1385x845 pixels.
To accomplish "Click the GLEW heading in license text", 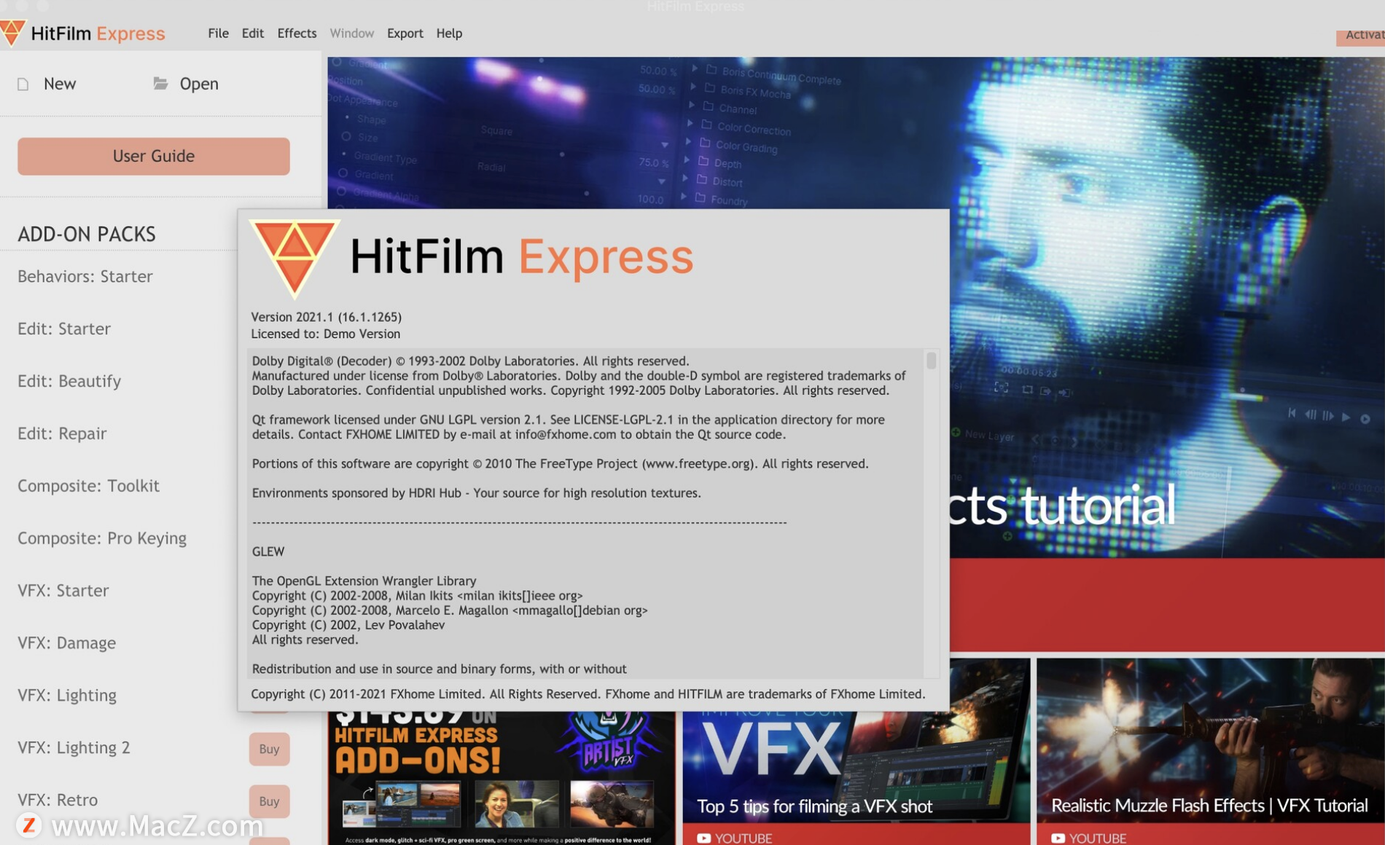I will 268,551.
